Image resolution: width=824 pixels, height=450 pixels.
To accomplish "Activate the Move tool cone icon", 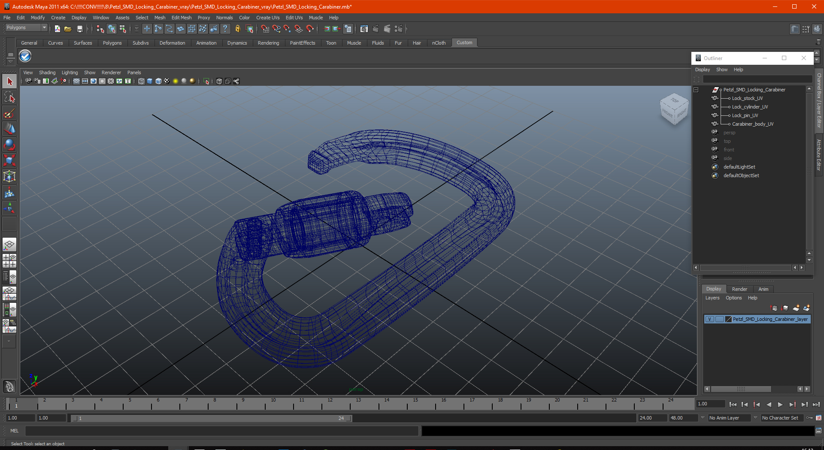I will pos(9,129).
